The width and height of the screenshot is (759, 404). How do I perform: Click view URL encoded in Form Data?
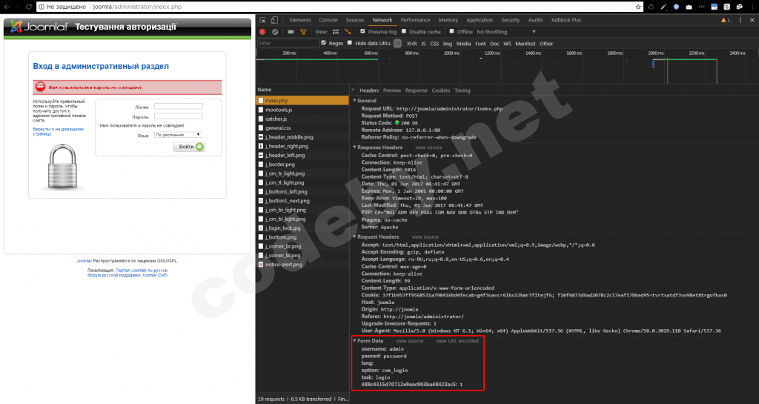click(457, 341)
